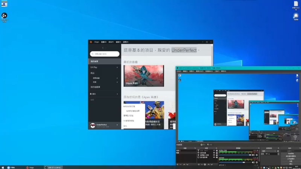Expand the UnderPerfect account menu chevron
301x169 pixels.
coord(117,125)
